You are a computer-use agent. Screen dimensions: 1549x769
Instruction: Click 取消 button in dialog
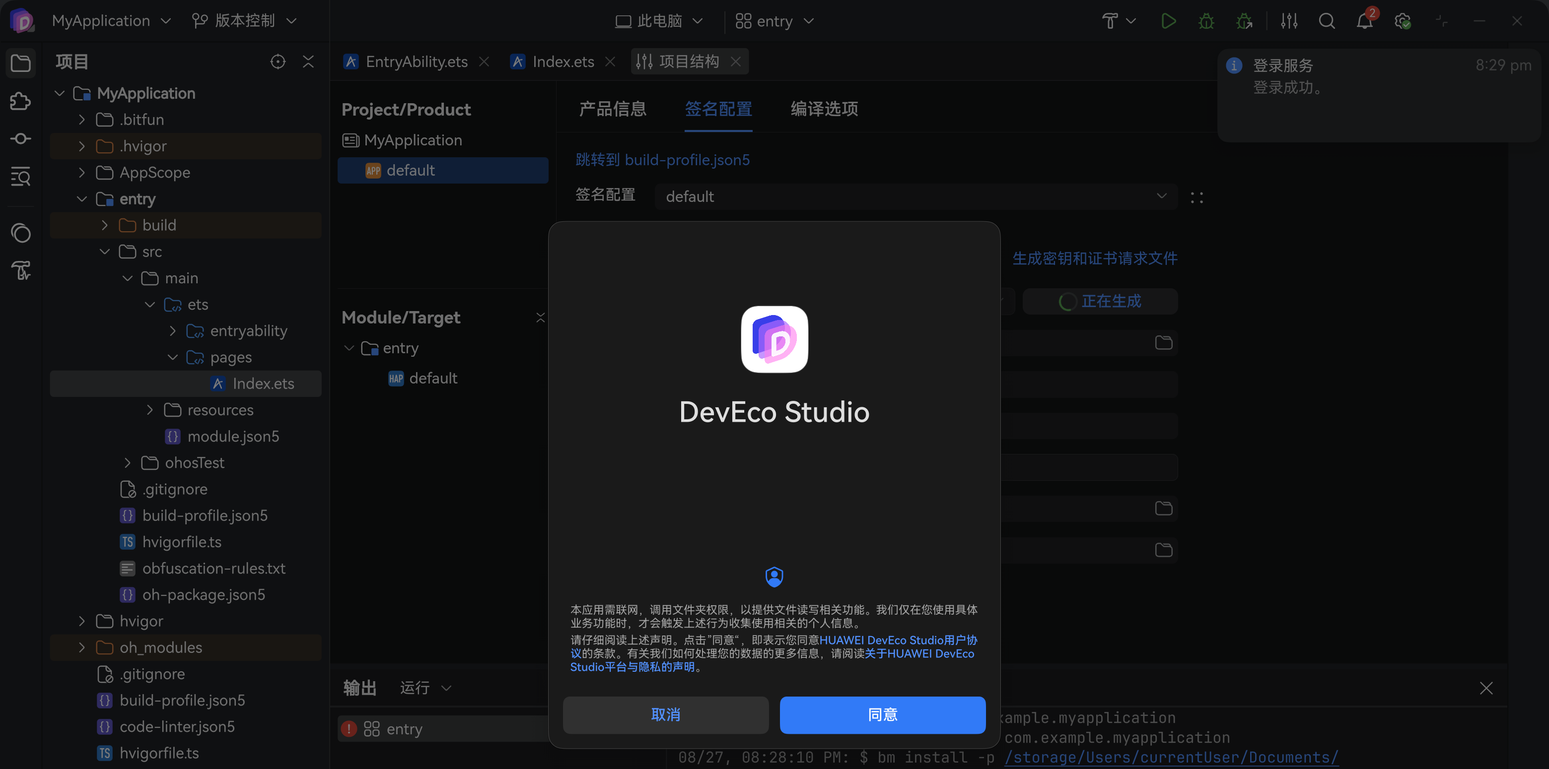[665, 715]
